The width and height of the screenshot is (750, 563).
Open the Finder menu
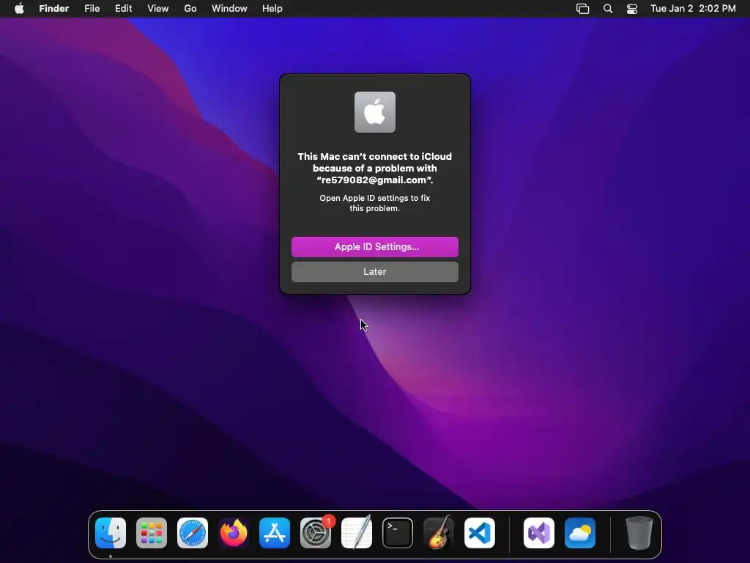tap(54, 9)
